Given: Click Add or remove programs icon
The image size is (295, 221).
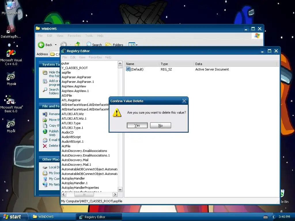Looking at the screenshot, I should tap(45, 81).
